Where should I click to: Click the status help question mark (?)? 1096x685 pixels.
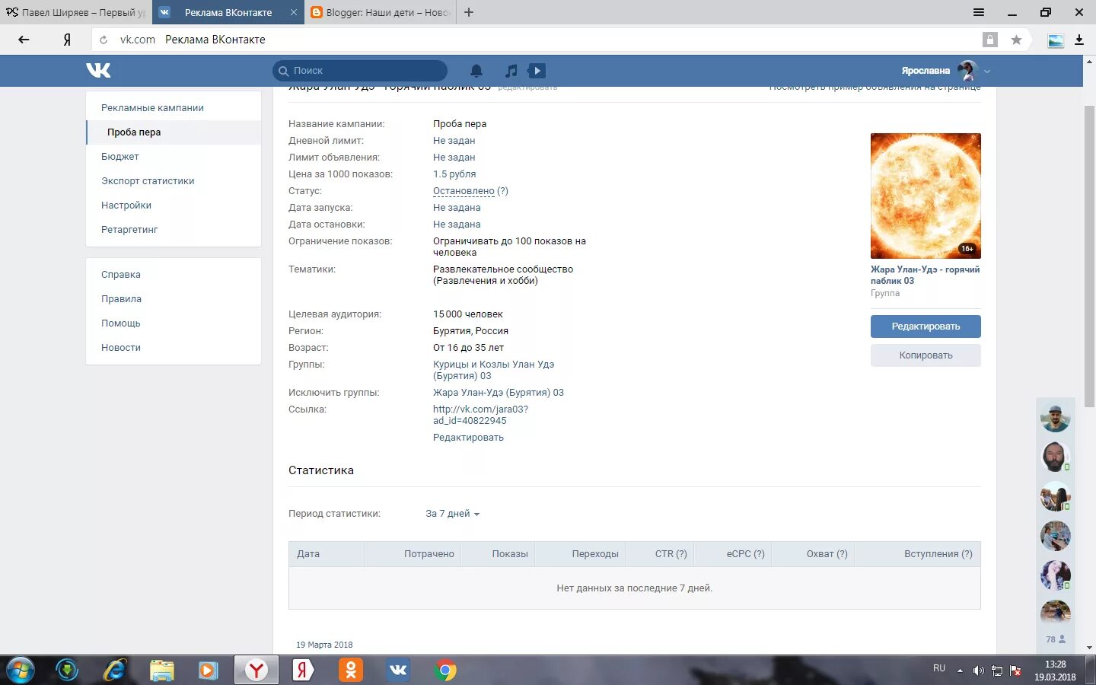502,191
